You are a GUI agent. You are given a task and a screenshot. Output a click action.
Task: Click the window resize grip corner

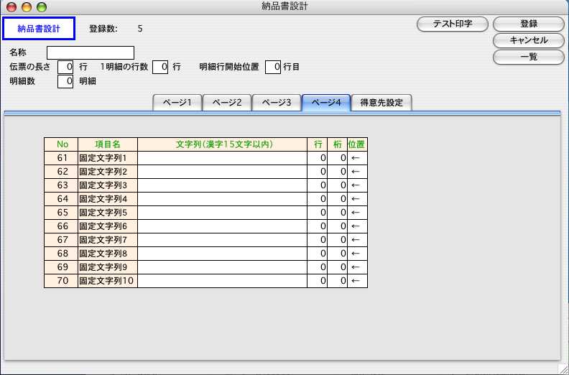(563, 369)
